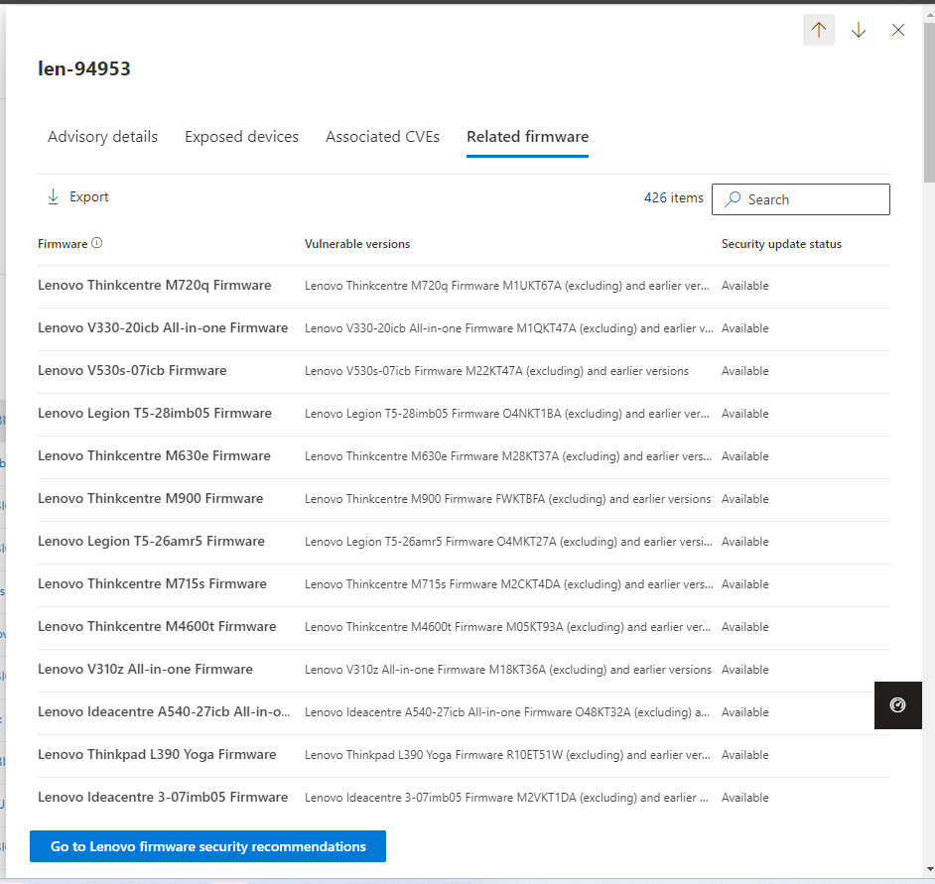Focus the Search input field
The height and width of the screenshot is (884, 935).
coord(801,199)
